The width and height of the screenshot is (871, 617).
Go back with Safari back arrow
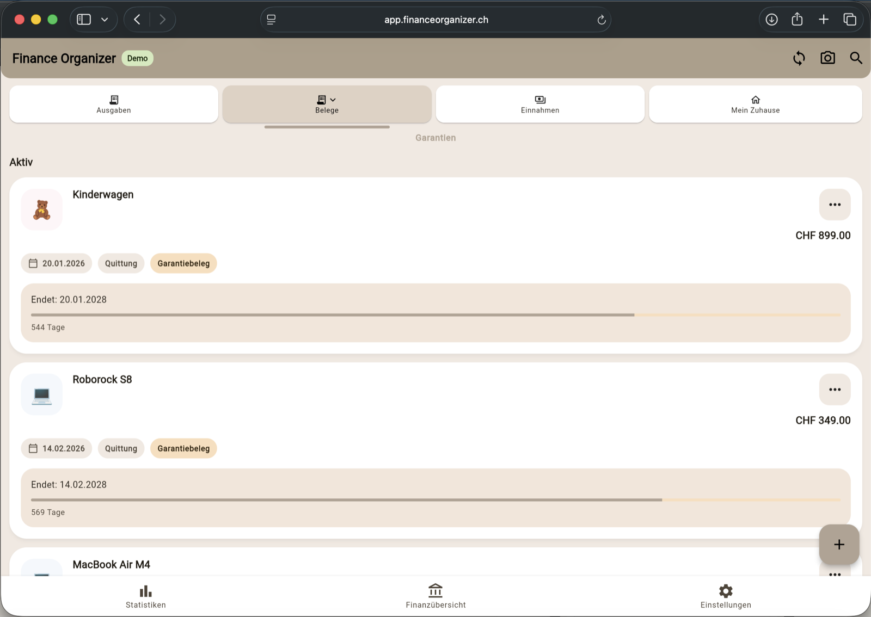137,20
